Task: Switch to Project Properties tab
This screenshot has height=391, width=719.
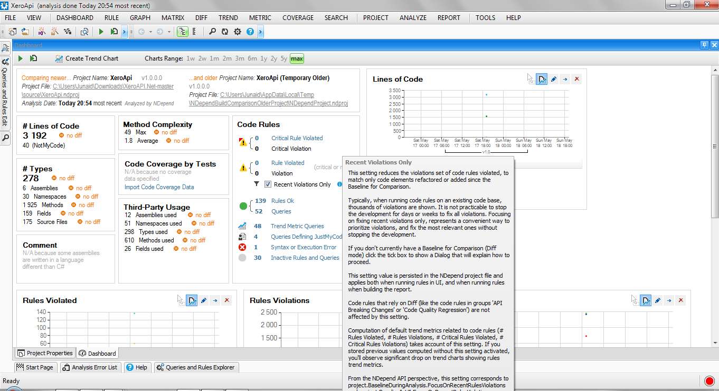Action: click(x=45, y=353)
